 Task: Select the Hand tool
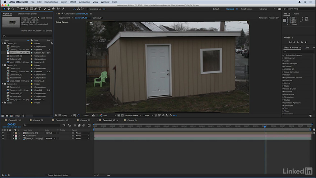9,9
